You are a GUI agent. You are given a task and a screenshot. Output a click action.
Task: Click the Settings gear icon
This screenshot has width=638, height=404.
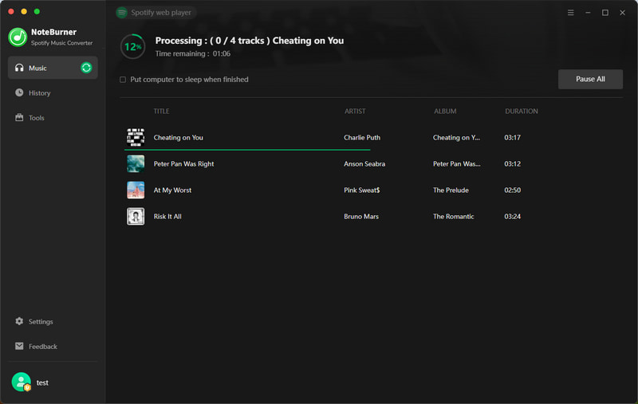tap(19, 321)
